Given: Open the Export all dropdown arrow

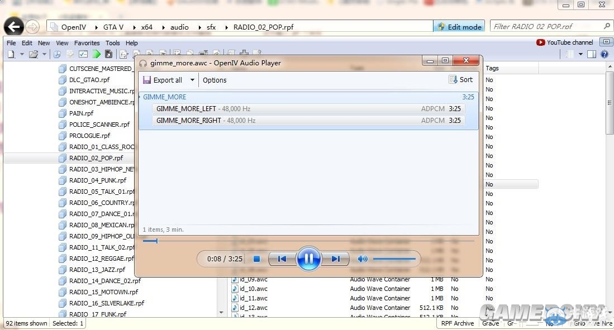Looking at the screenshot, I should 192,80.
